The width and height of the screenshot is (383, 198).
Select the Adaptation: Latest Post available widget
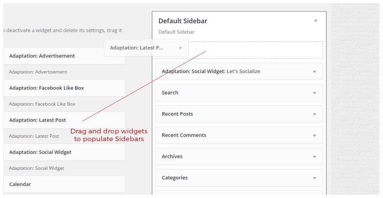[38, 120]
